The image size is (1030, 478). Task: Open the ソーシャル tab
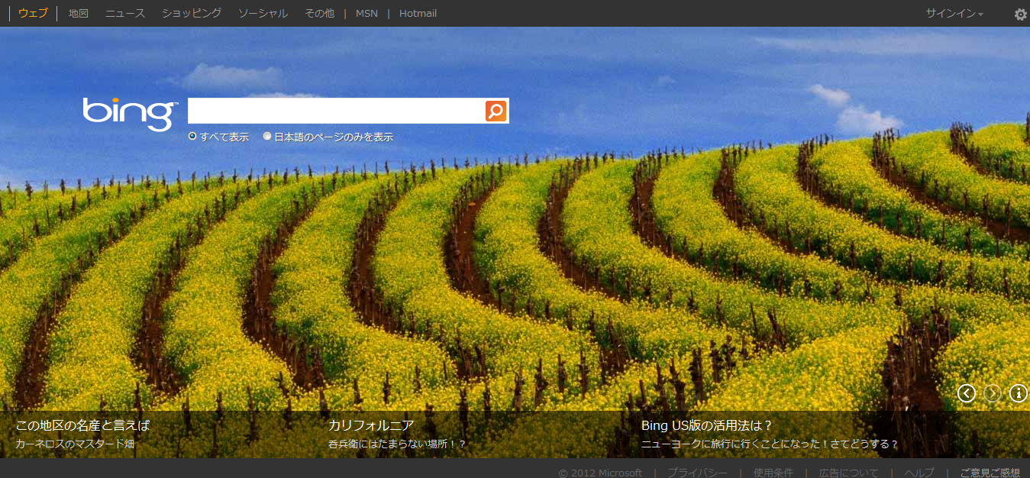coord(263,14)
